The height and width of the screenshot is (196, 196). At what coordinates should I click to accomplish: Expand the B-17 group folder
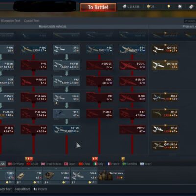click(132, 114)
